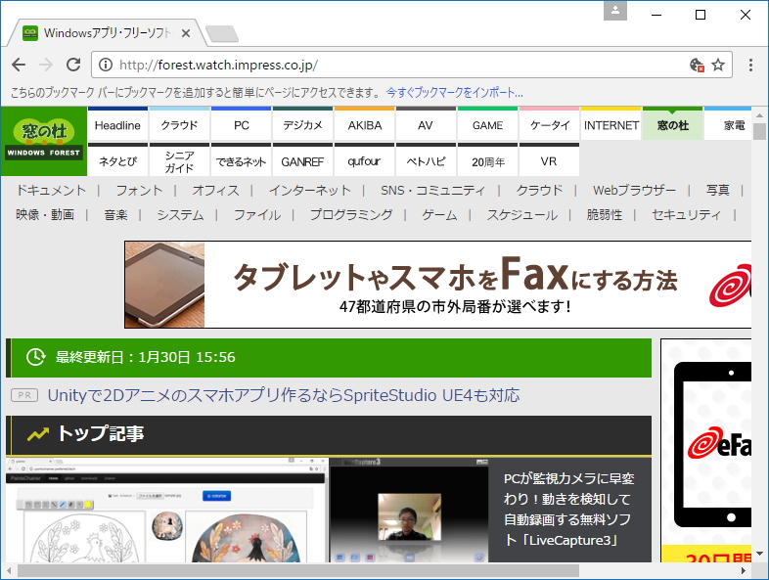The width and height of the screenshot is (769, 580).
Task: Click the eFax sidebar advertisement
Action: pyautogui.click(x=706, y=450)
